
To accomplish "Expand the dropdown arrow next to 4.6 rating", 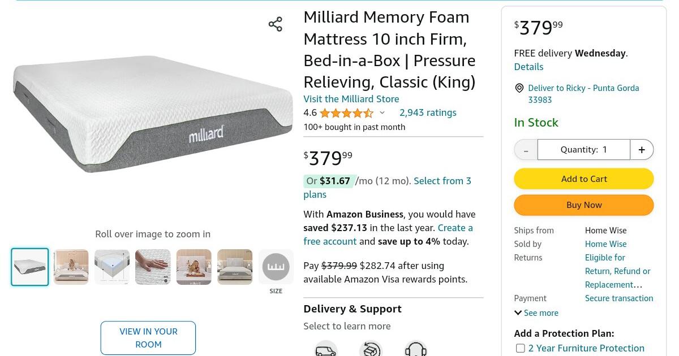I will click(x=382, y=112).
